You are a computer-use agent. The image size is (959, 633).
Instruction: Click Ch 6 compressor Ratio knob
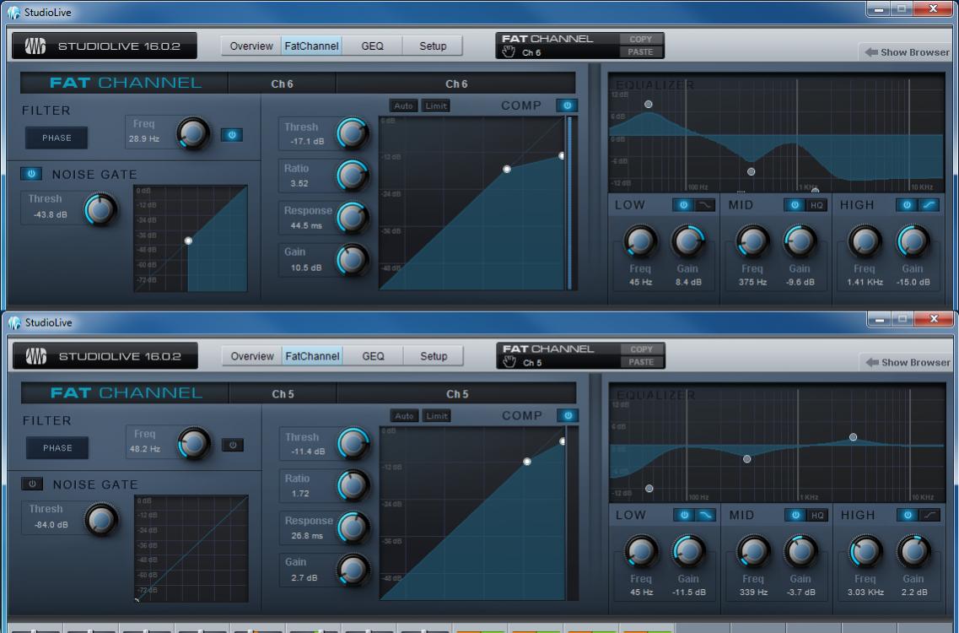click(353, 176)
